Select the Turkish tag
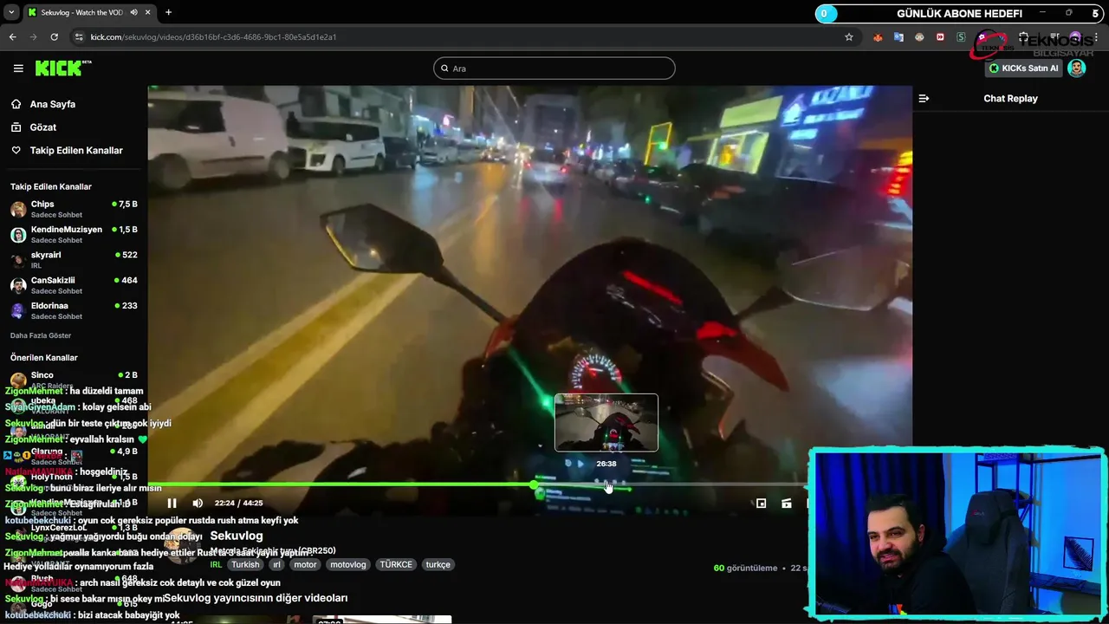 245,564
